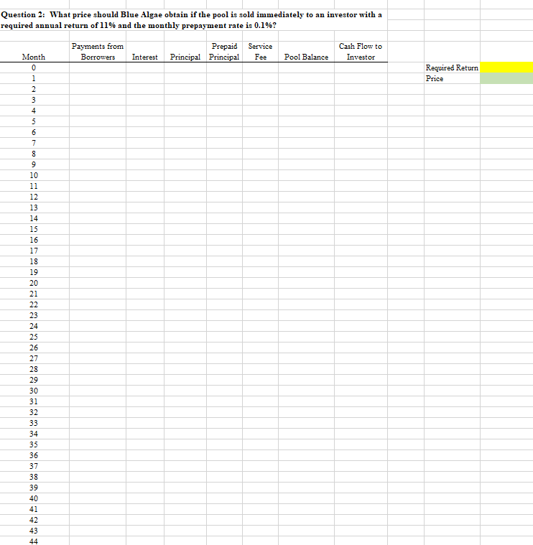This screenshot has width=533, height=545.
Task: Click the Prepaid Principal cell for month 1
Action: point(224,78)
